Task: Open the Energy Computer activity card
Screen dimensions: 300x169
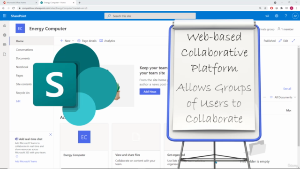Action: [84, 146]
